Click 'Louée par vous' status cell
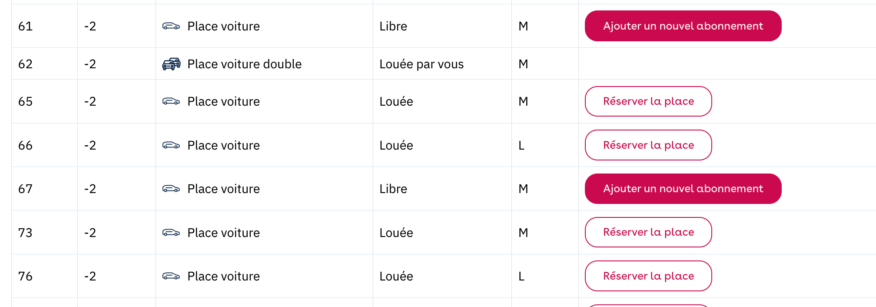 coord(442,64)
